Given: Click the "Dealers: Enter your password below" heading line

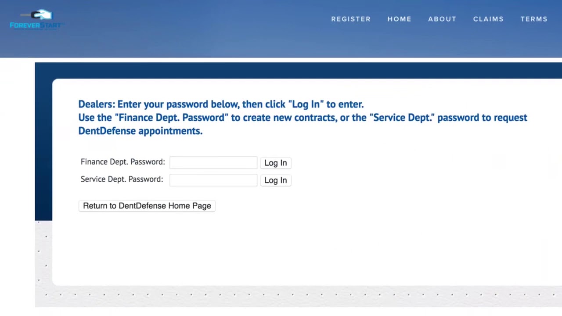Looking at the screenshot, I should click(x=221, y=104).
